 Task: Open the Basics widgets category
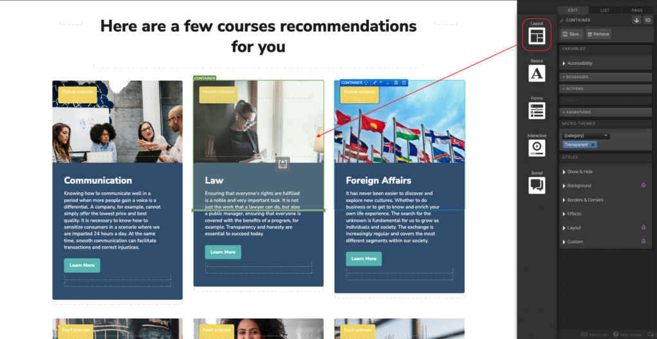coord(537,74)
